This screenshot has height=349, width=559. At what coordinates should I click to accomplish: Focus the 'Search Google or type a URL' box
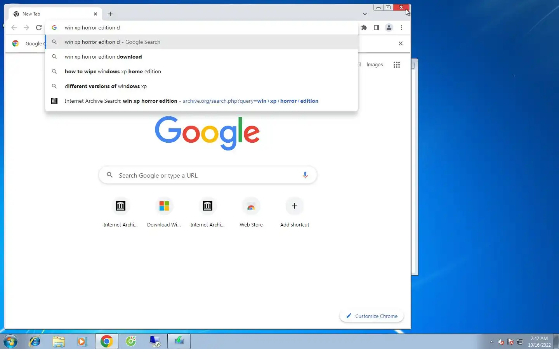pos(208,175)
